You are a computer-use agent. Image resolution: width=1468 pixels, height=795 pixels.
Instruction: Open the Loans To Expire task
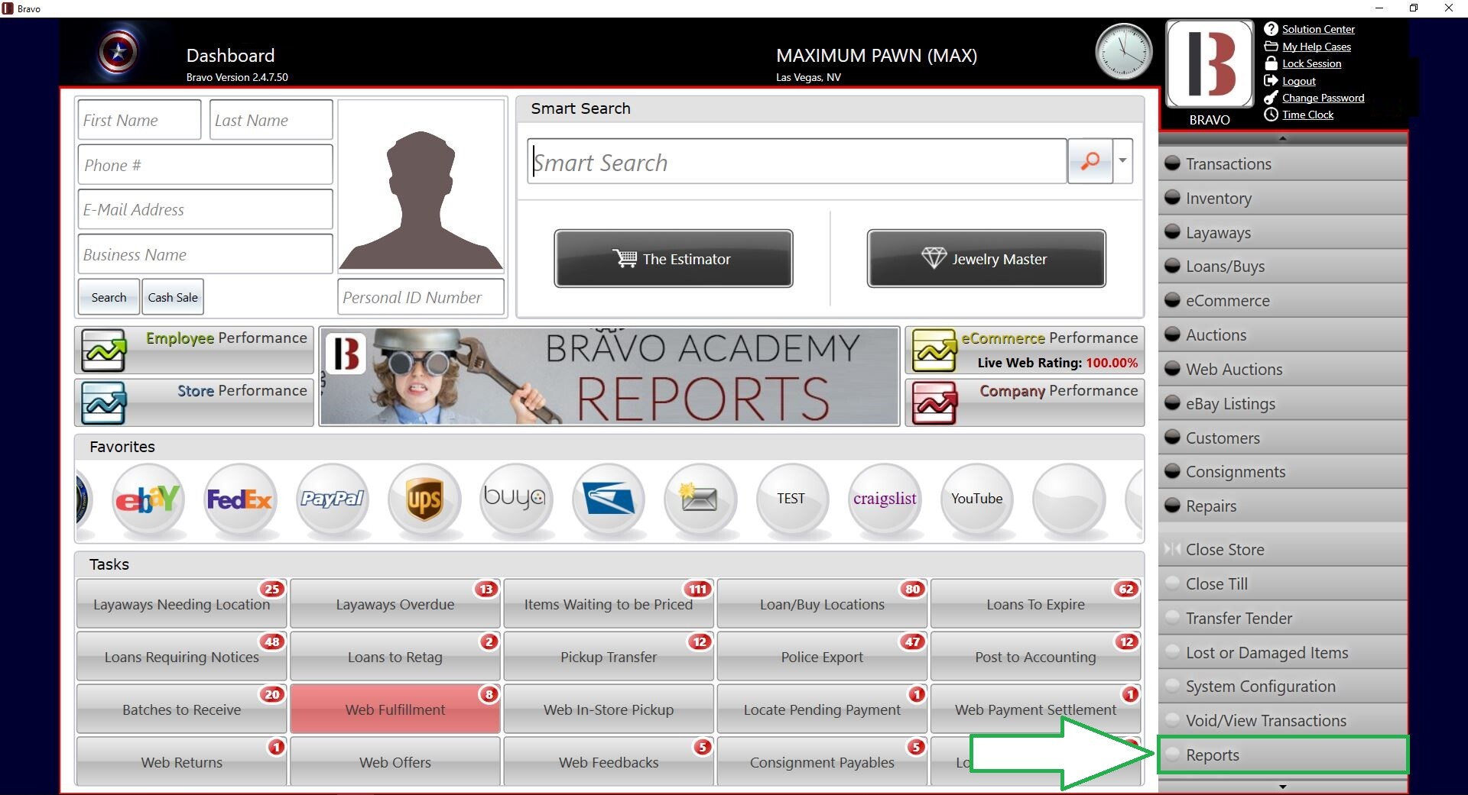1035,604
